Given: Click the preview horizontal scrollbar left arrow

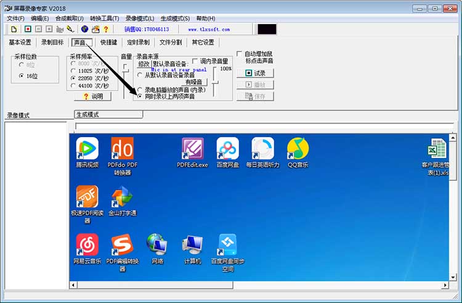Looking at the screenshot, I should [x=73, y=285].
